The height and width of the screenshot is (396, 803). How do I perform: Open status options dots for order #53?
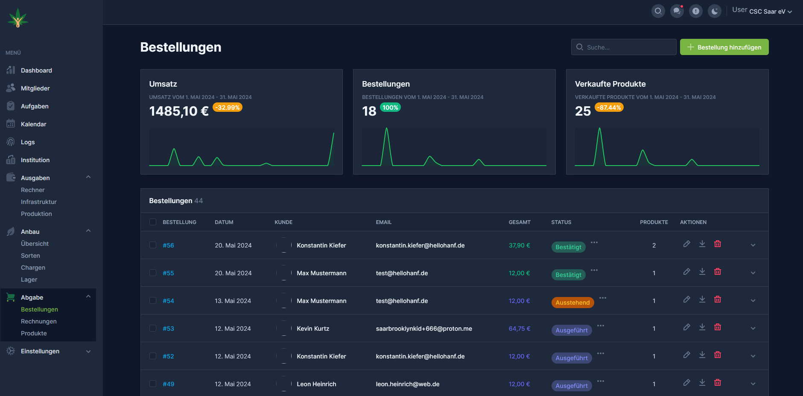[600, 326]
